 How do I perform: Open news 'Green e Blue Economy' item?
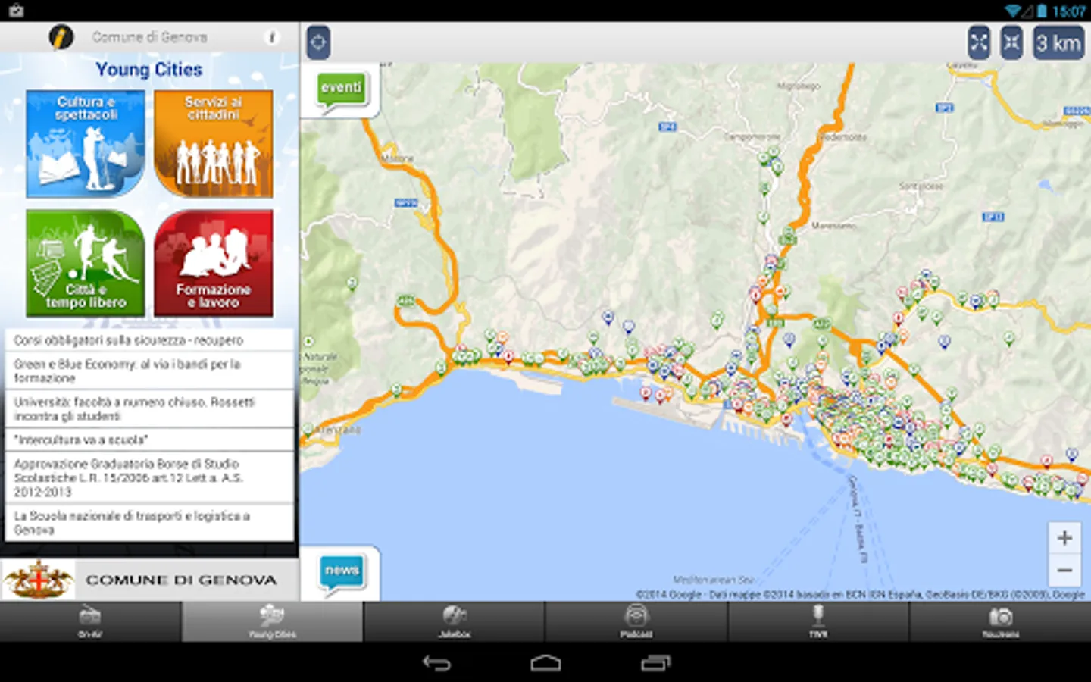(x=149, y=371)
